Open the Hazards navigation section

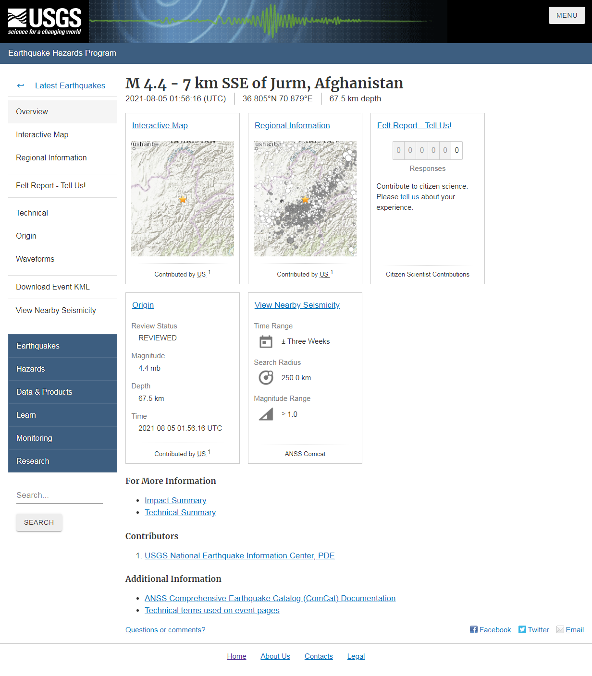click(62, 369)
